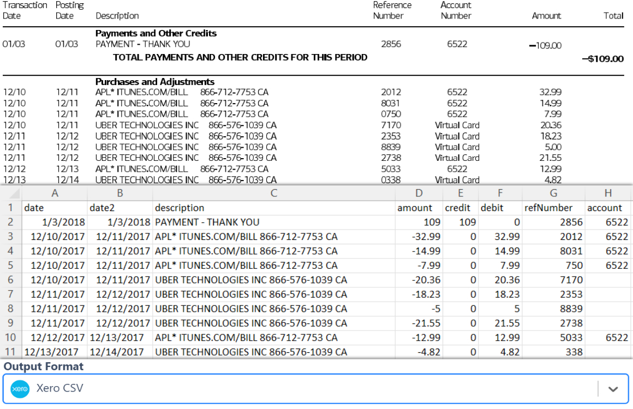Click the 'refNumber' header cell
Viewport: 633px width, 409px height.
tap(553, 208)
